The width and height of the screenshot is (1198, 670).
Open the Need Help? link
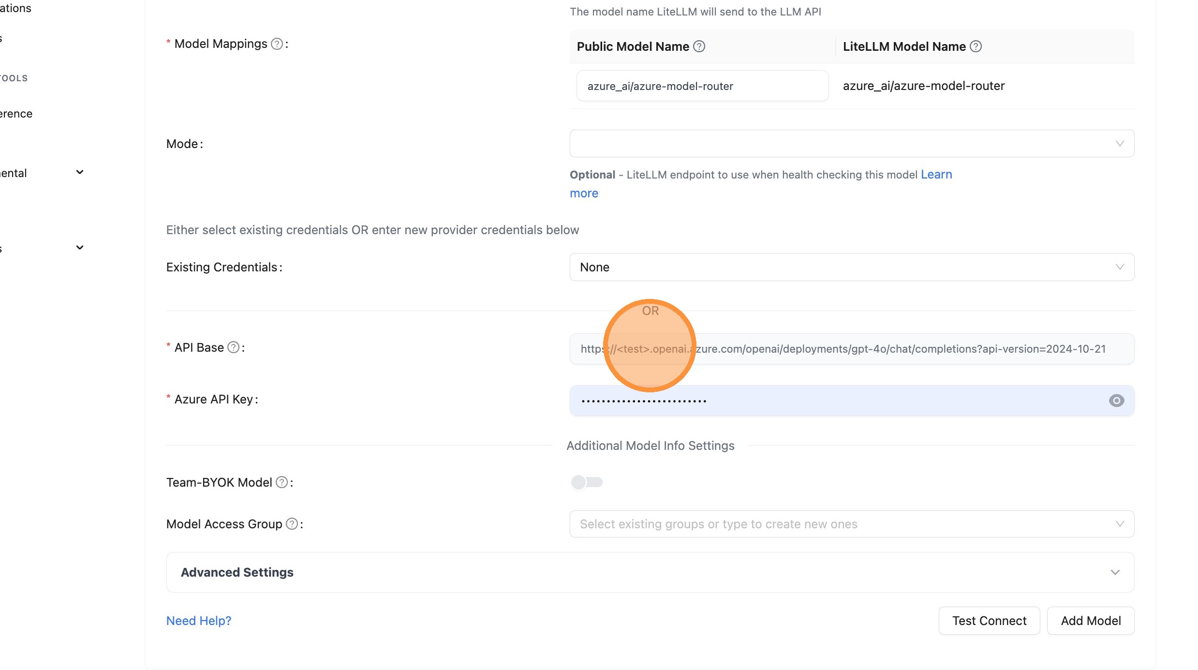point(198,621)
